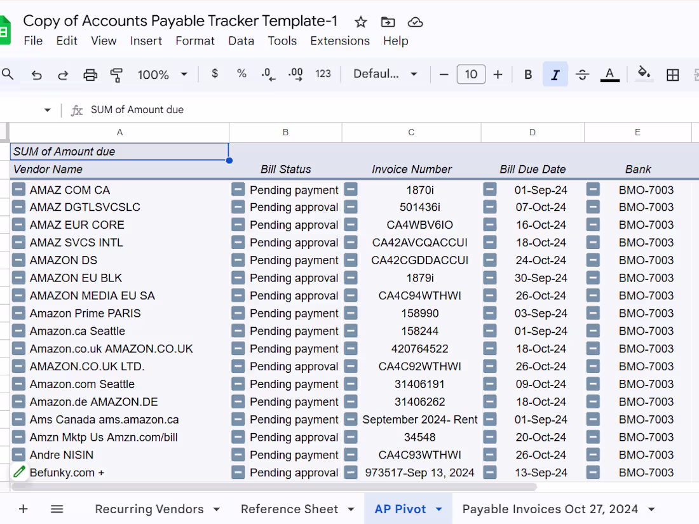Image resolution: width=699 pixels, height=524 pixels.
Task: Open the Extensions menu
Action: tap(340, 41)
